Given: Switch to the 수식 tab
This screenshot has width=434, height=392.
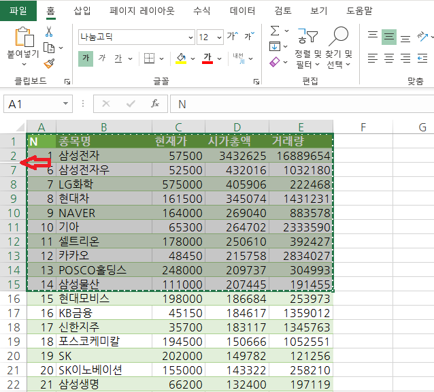Looking at the screenshot, I should [202, 11].
